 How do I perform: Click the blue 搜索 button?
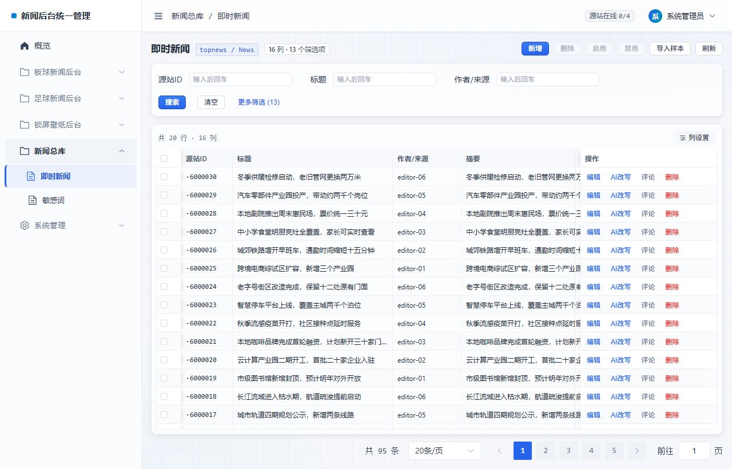point(172,102)
